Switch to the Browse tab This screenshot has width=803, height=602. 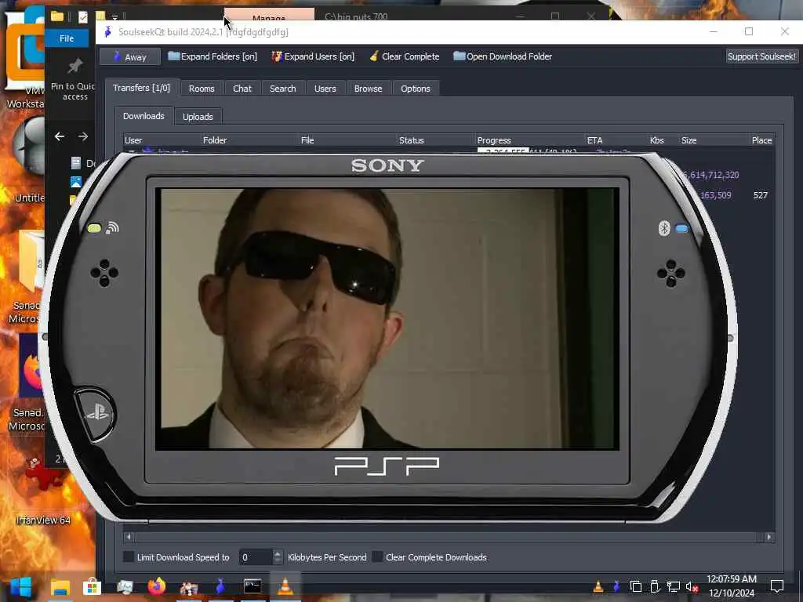pyautogui.click(x=369, y=89)
